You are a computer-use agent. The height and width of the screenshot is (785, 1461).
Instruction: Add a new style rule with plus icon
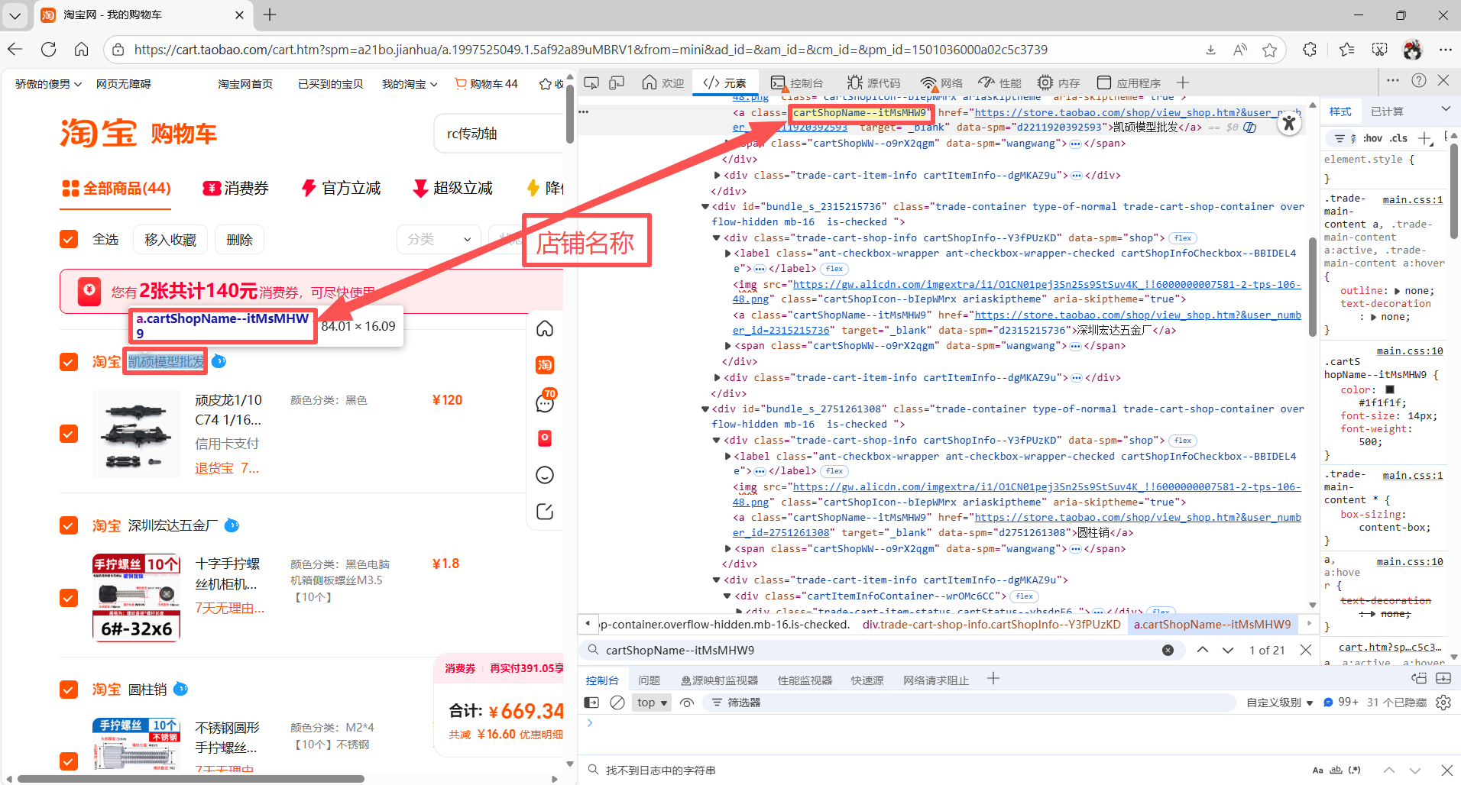click(1424, 138)
